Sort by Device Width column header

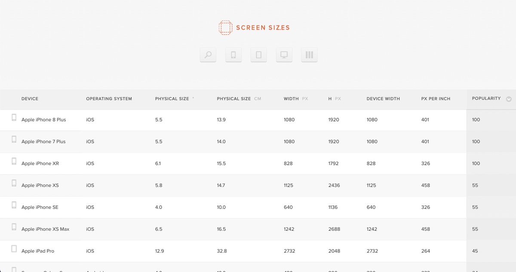383,99
